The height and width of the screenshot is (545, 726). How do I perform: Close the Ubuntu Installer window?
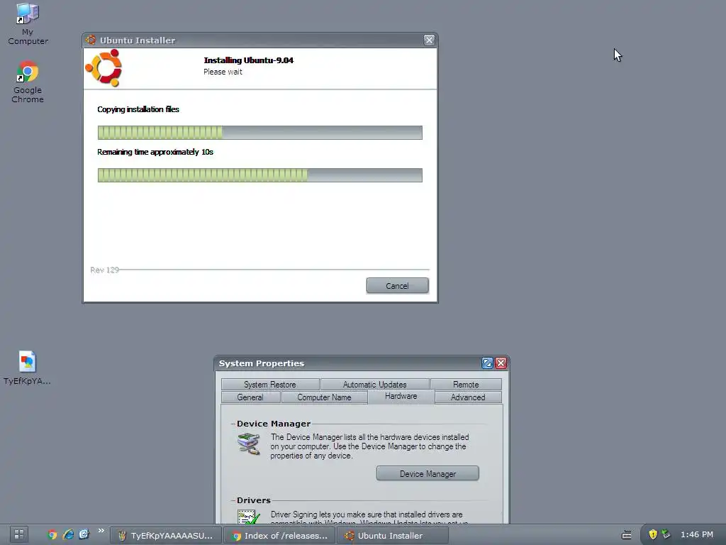tap(429, 40)
